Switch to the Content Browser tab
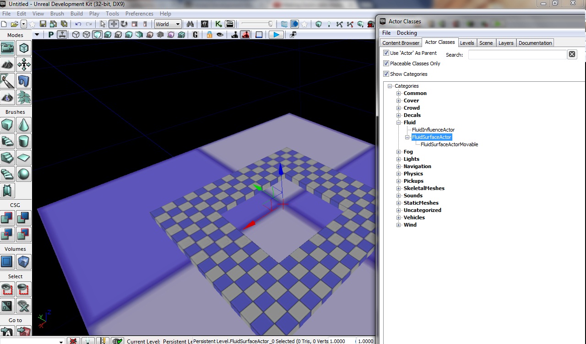Image resolution: width=586 pixels, height=344 pixels. point(401,43)
